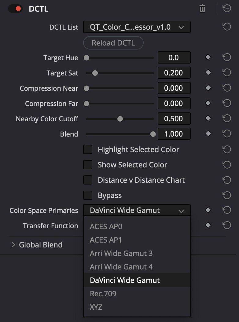Screen dimensions: 239x322
Task: Add keyframe for Nearby Color Cutoff
Action: (x=208, y=119)
